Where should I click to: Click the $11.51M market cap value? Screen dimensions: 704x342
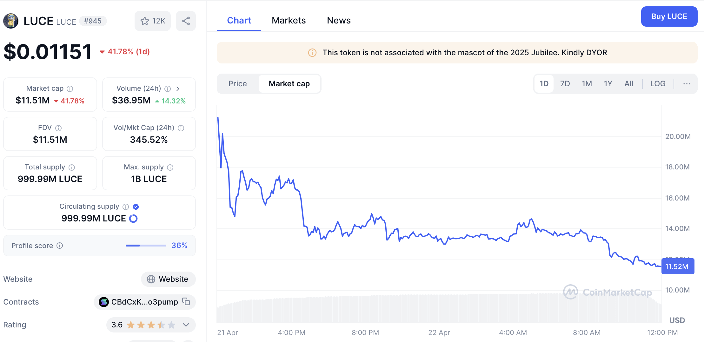click(33, 101)
